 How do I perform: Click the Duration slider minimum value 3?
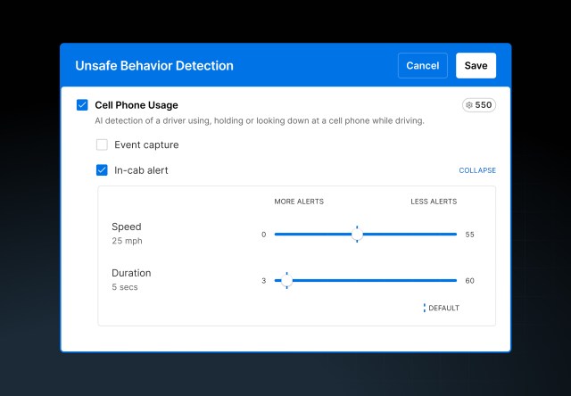click(263, 281)
